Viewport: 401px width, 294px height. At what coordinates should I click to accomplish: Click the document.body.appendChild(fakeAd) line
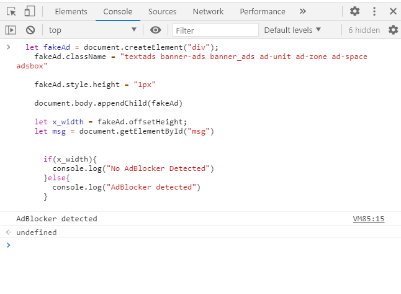click(x=109, y=103)
